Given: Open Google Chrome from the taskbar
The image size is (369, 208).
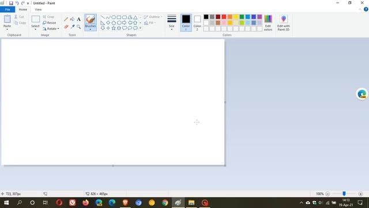Looking at the screenshot, I should (165, 203).
